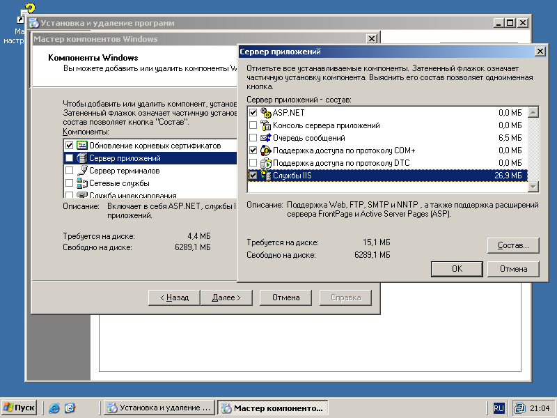Viewport: 557px width, 418px height.
Task: Click list scrollbar down arrow
Action: pos(533,186)
